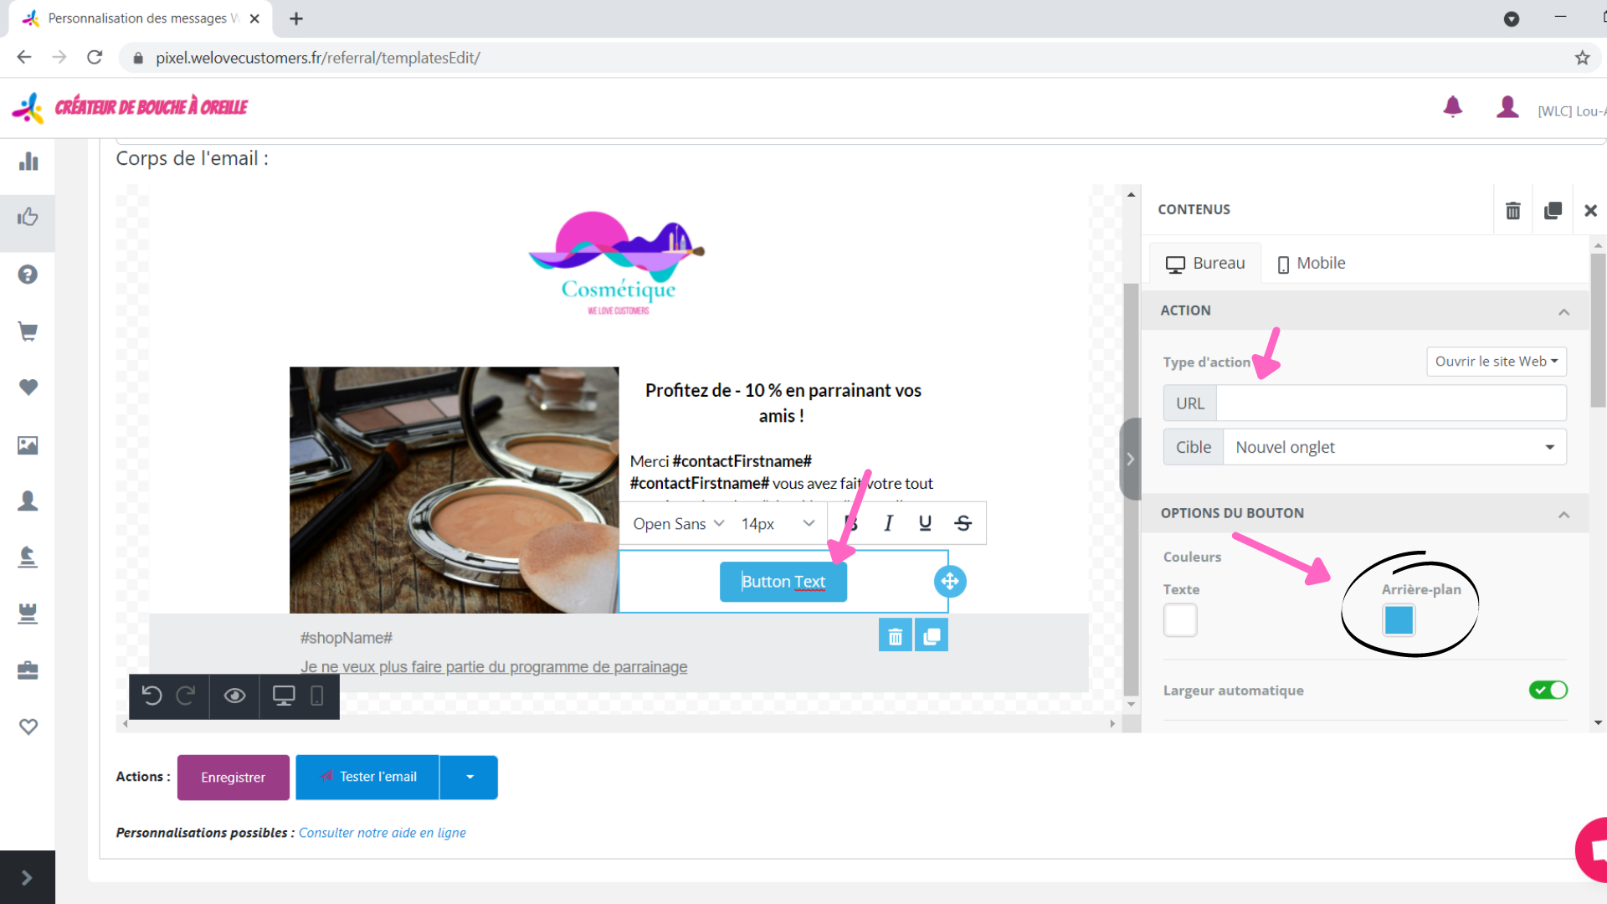Focus the URL input field

click(1390, 403)
